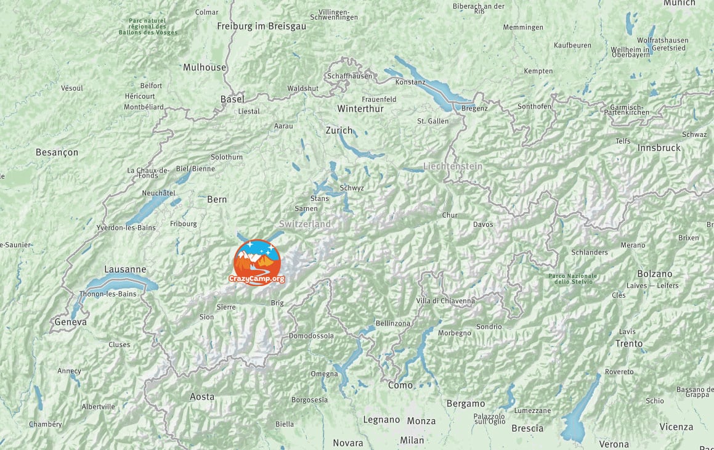Select the Basel city label

(x=232, y=99)
